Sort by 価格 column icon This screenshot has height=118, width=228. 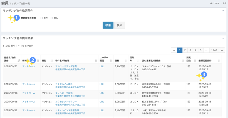[x=126, y=61]
